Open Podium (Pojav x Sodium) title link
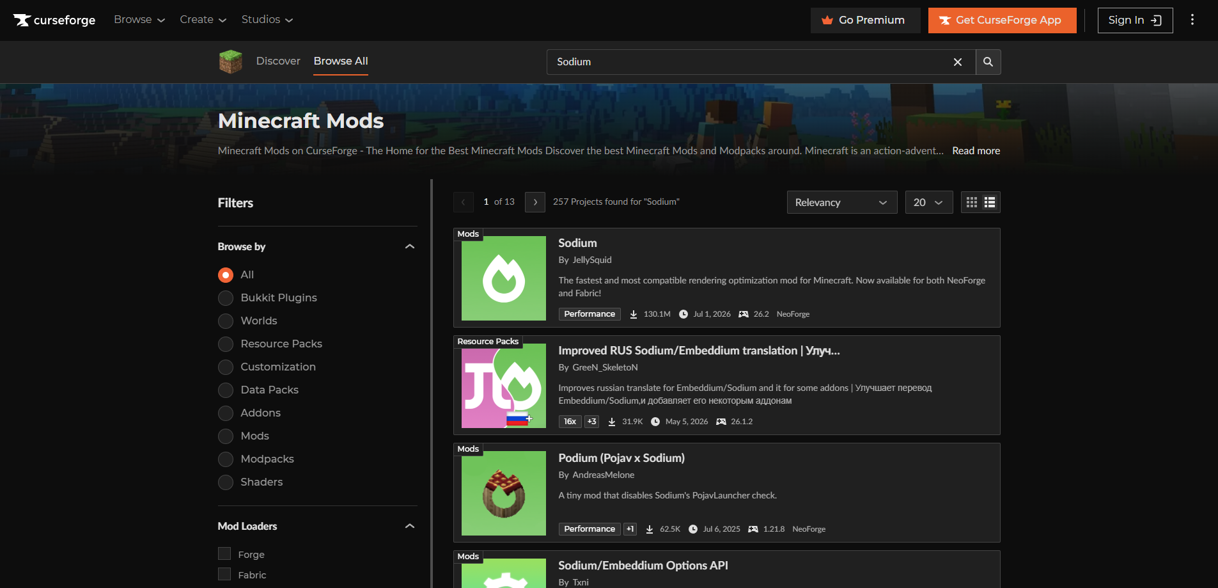The image size is (1218, 588). pyautogui.click(x=621, y=458)
